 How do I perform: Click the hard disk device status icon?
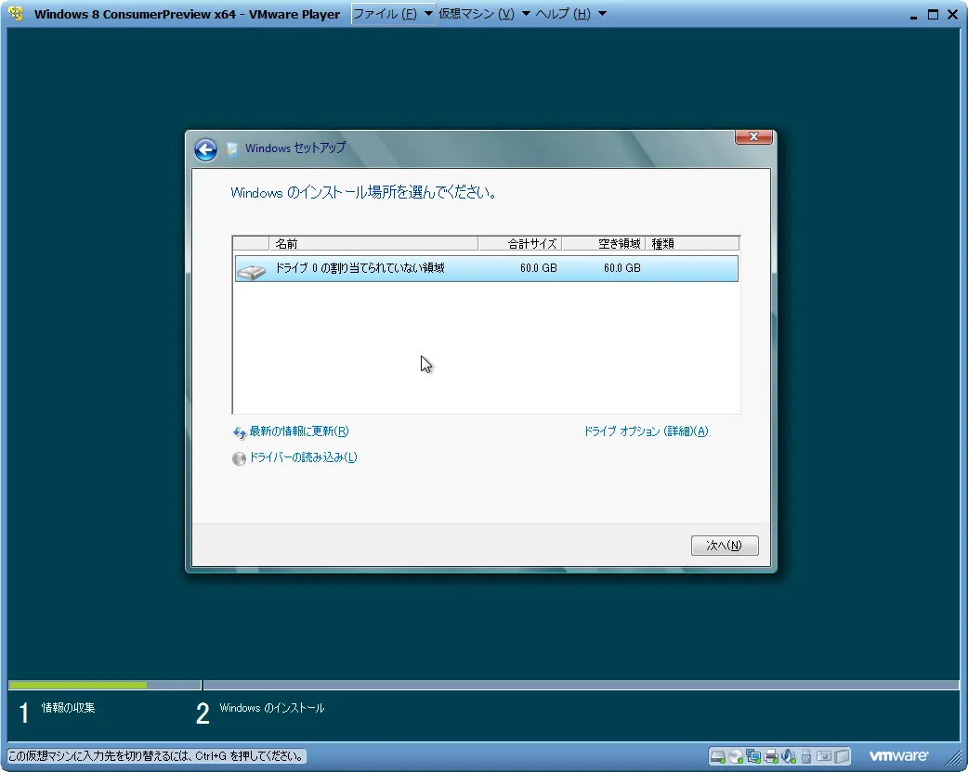coord(719,755)
